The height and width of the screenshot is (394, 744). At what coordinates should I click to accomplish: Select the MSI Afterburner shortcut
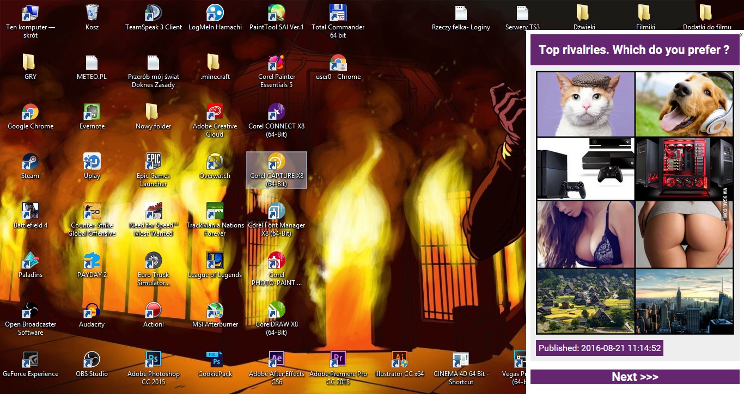(215, 311)
